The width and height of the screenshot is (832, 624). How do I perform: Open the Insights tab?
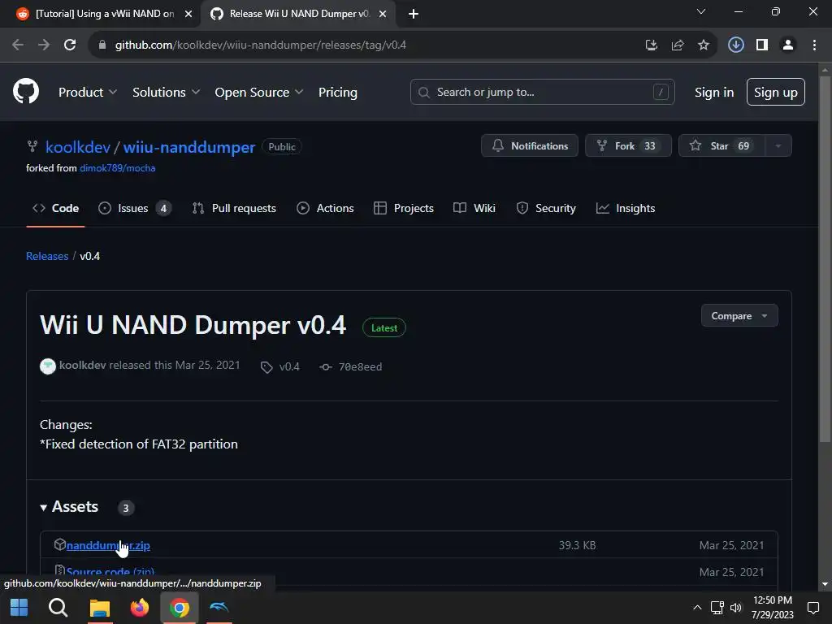click(626, 208)
